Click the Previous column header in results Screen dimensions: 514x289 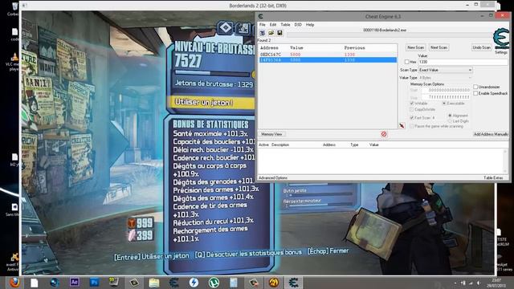(x=354, y=48)
